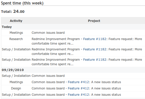Open Feature #412 in the bottom Setup / Installation row
Image resolution: width=145 pixels, height=99 pixels.
[x=78, y=95]
